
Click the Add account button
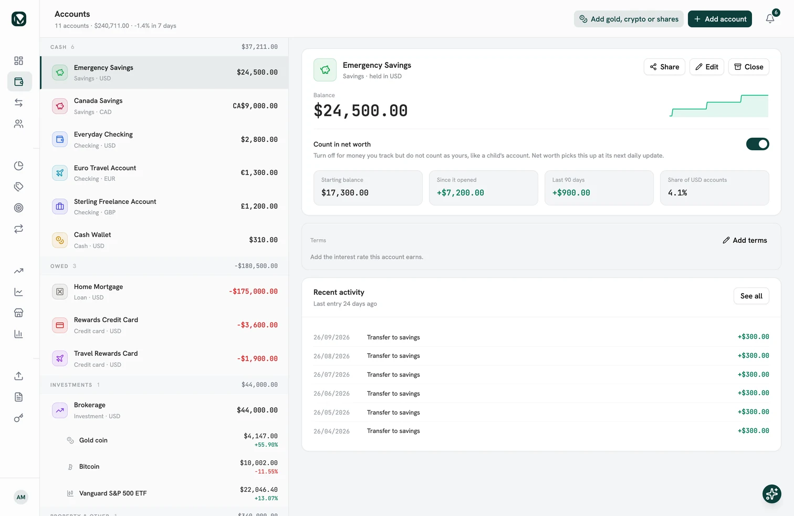click(720, 19)
